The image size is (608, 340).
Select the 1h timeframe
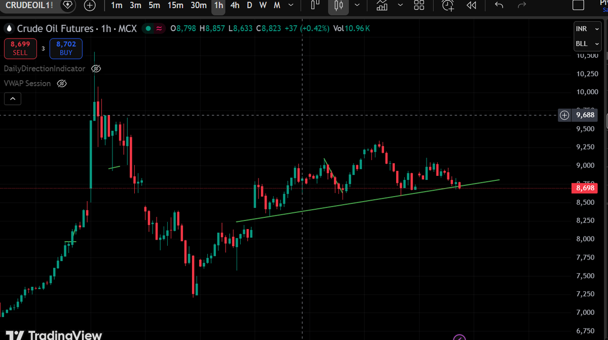[x=218, y=5]
